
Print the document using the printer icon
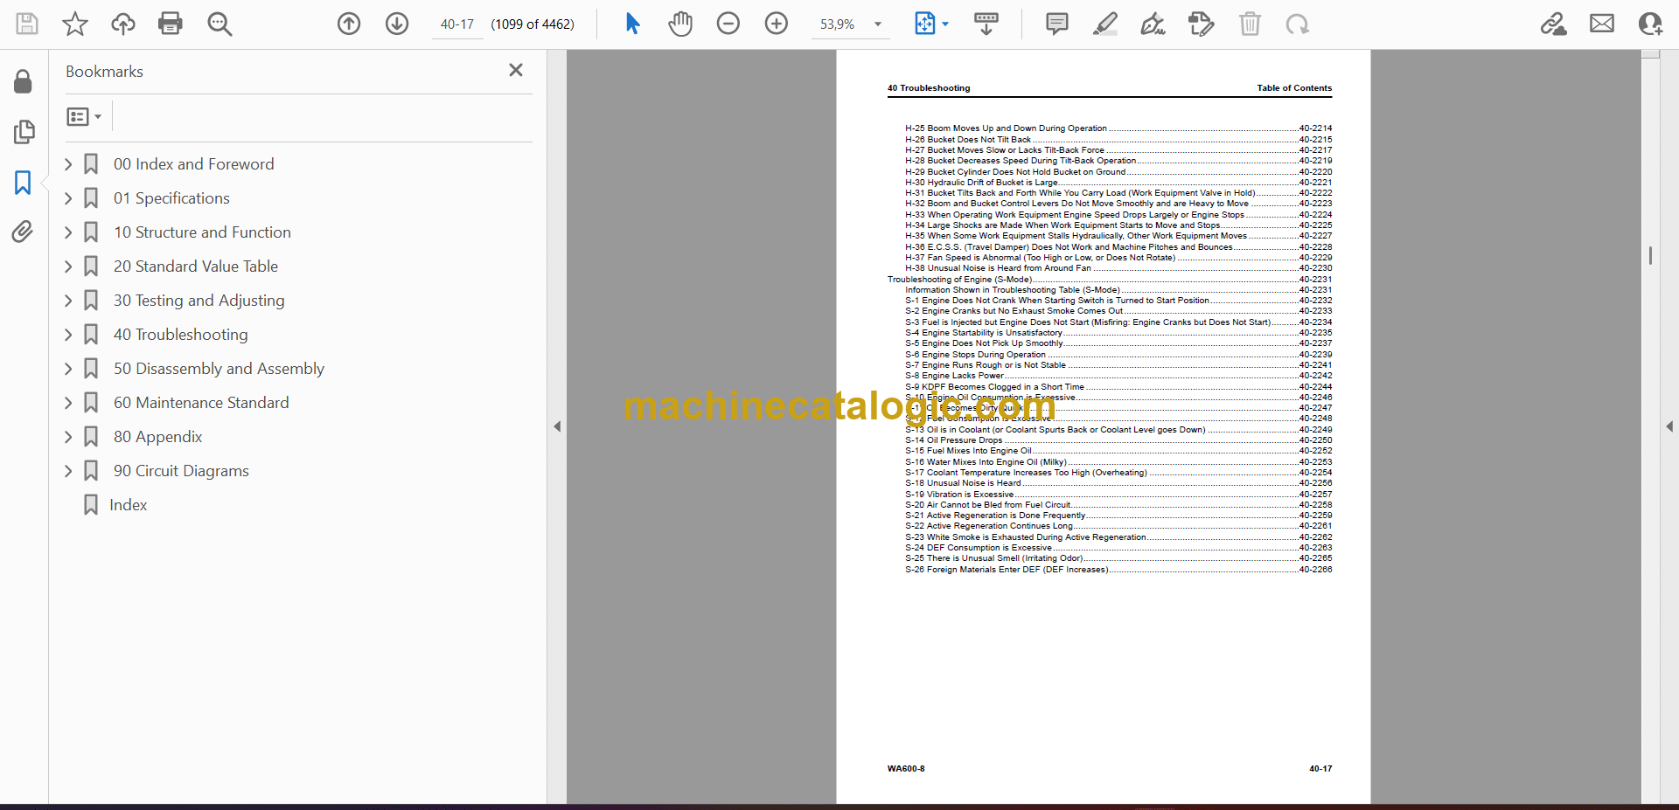pos(171,24)
